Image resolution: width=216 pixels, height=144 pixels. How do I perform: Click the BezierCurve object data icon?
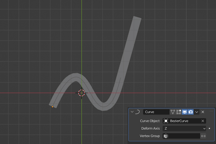tap(166, 121)
